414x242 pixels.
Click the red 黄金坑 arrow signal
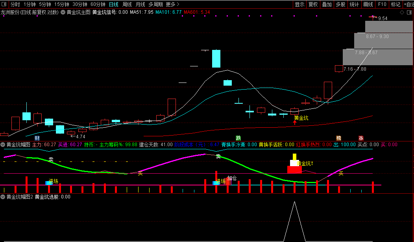click(x=295, y=122)
